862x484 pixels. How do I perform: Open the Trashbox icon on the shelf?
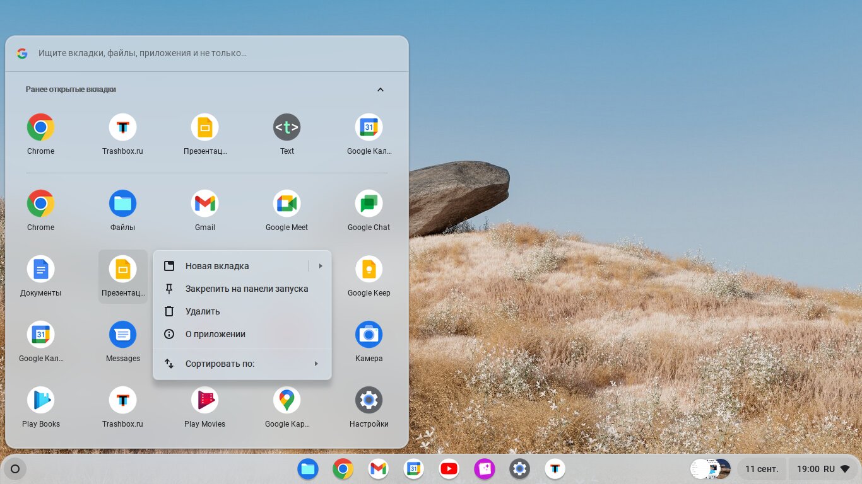(x=555, y=469)
